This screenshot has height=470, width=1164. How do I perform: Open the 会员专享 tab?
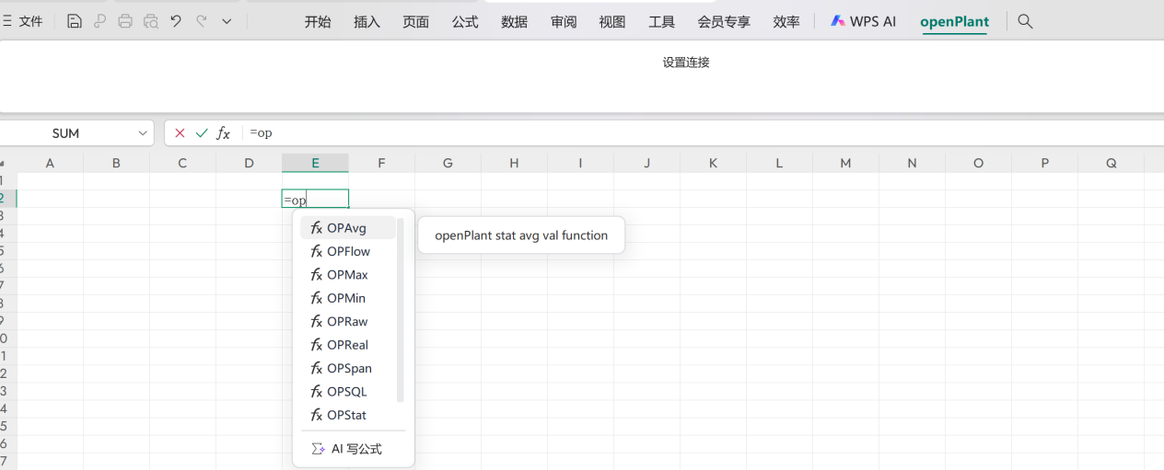[724, 21]
